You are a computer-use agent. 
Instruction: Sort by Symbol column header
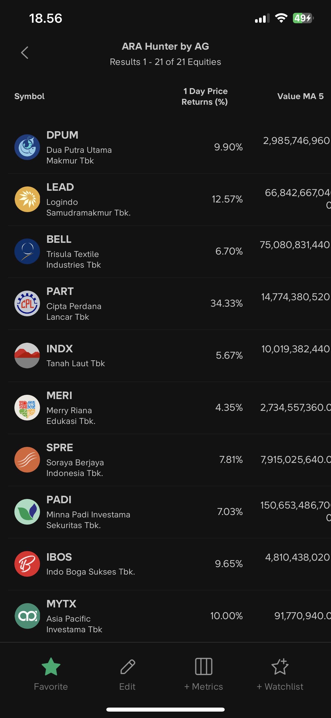30,96
